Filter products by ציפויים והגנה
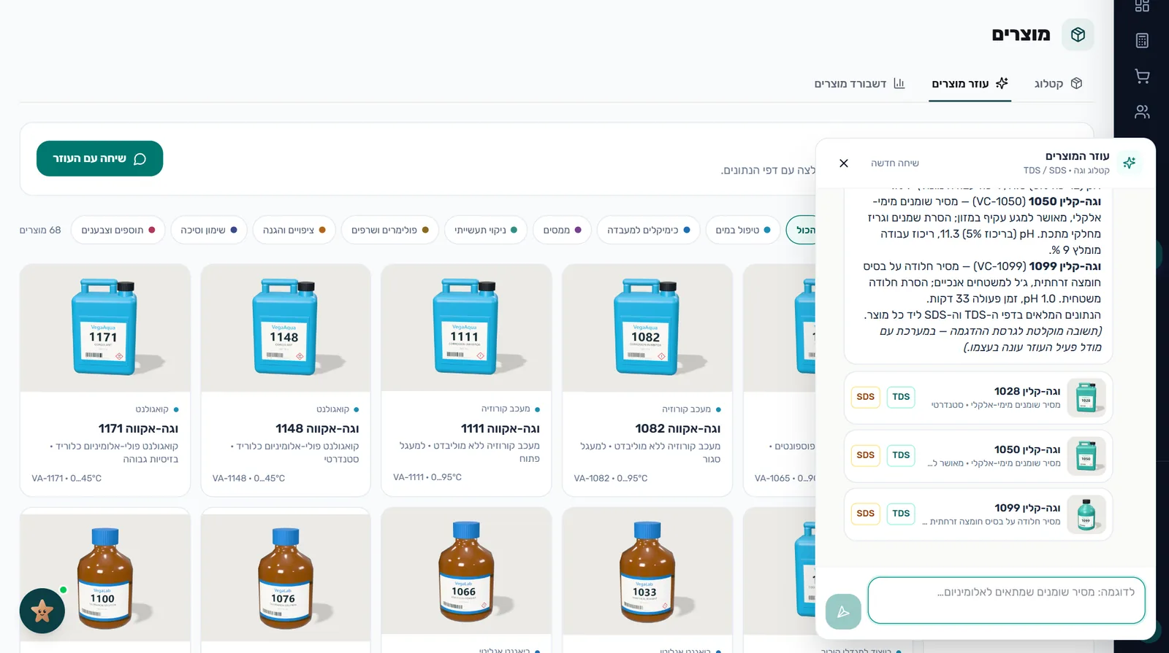 (x=294, y=230)
